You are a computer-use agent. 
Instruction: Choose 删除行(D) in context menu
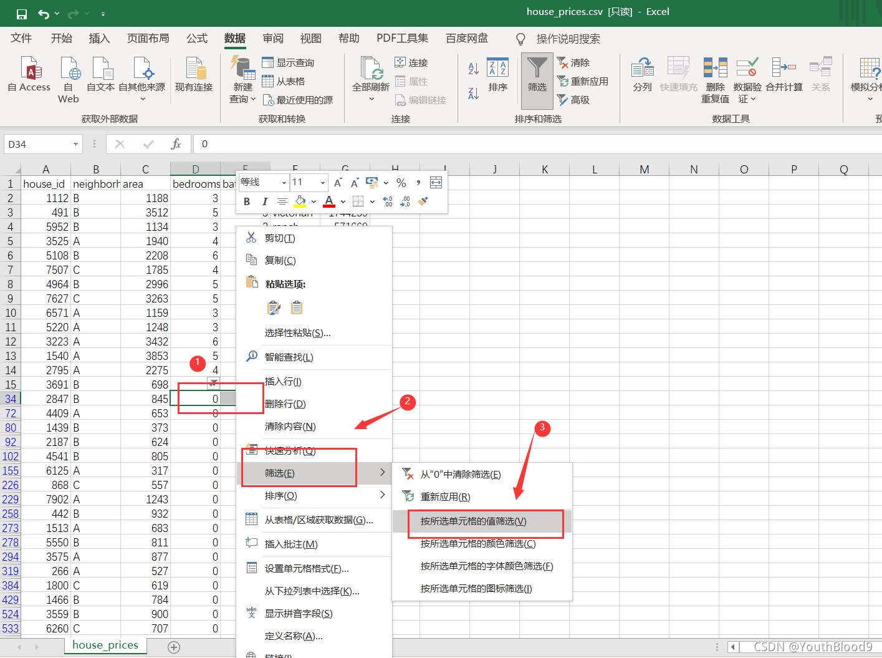click(314, 404)
